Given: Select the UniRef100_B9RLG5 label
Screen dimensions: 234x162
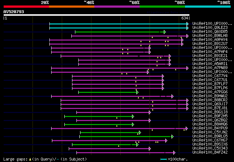Looking at the screenshot, I should 210,136.
